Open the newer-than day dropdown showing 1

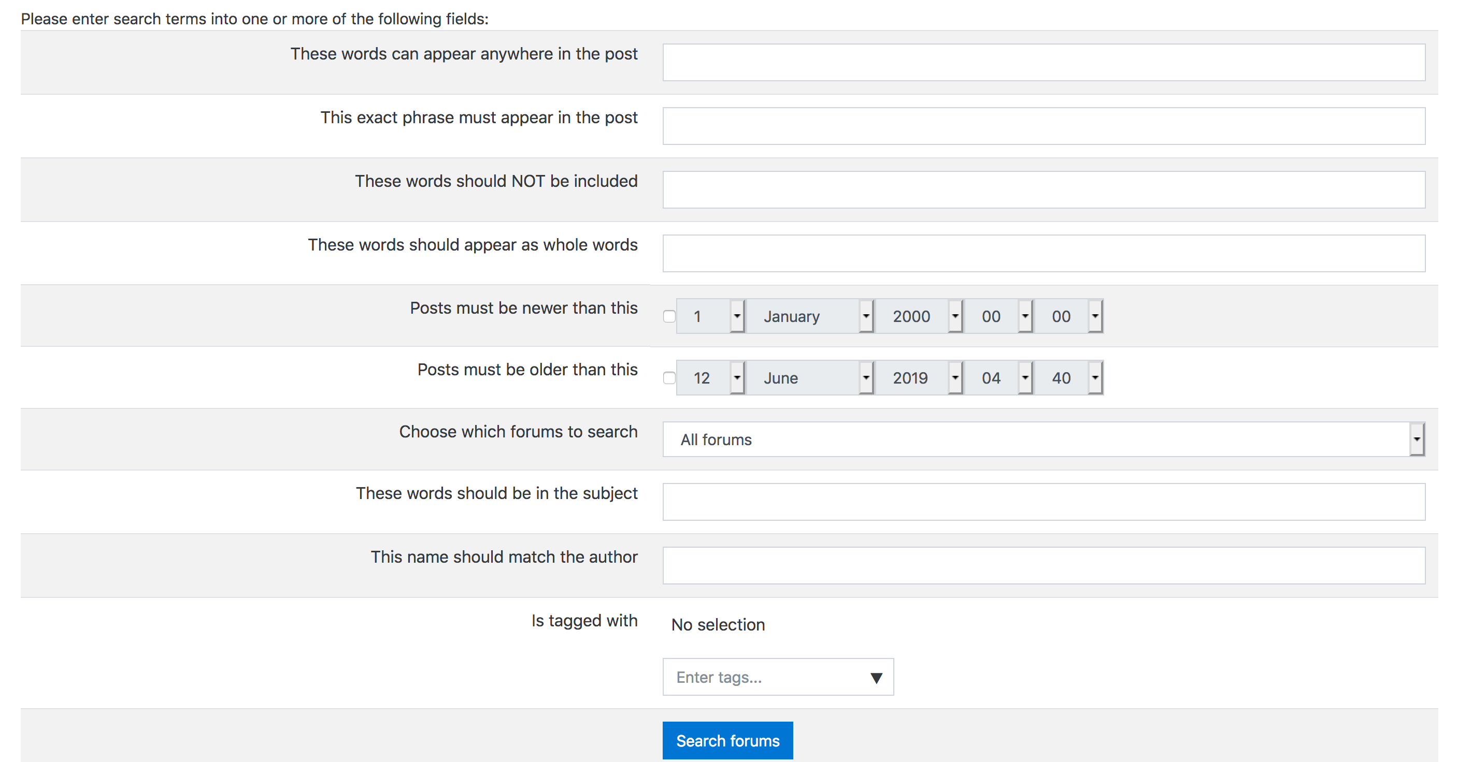(x=710, y=316)
